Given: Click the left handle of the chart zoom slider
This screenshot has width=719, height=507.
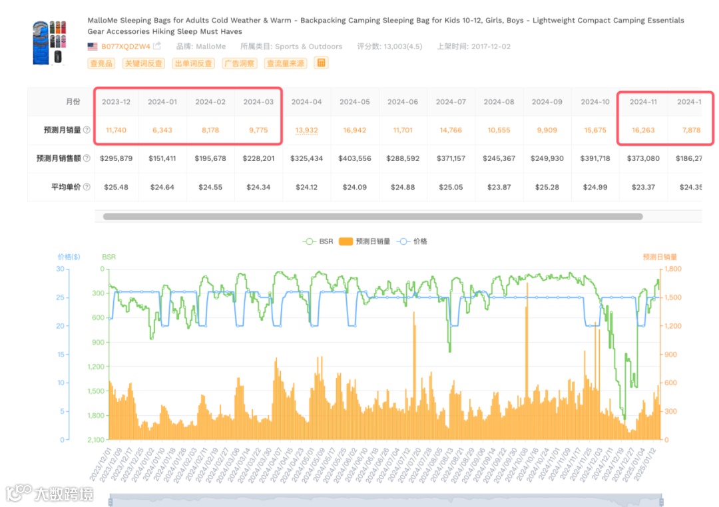Looking at the screenshot, I should (x=111, y=501).
